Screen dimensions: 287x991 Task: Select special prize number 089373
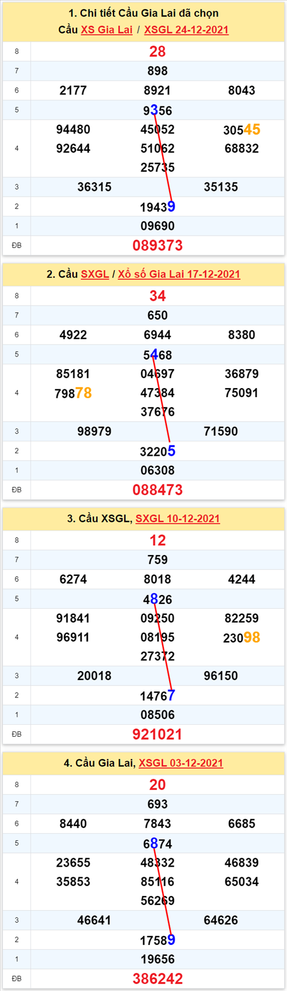157,245
